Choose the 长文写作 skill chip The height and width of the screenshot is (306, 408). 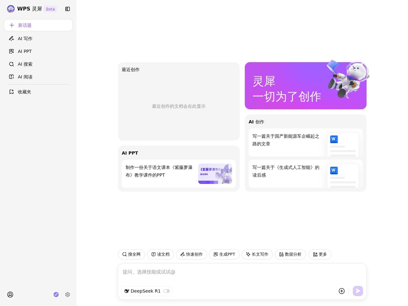pos(257,254)
